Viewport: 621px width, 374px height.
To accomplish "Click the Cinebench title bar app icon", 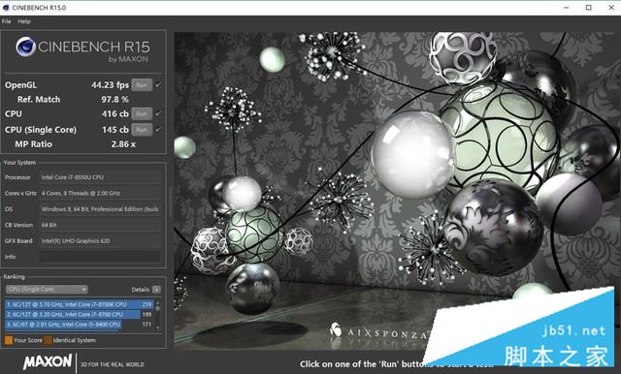I will 6,8.
